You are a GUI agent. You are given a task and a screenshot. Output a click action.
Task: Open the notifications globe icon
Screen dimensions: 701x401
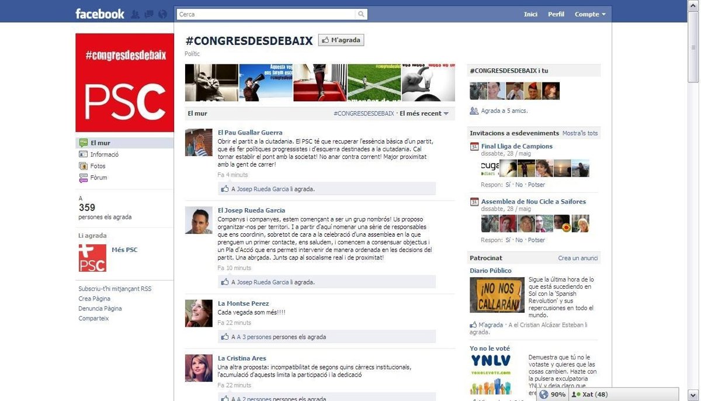coord(162,14)
